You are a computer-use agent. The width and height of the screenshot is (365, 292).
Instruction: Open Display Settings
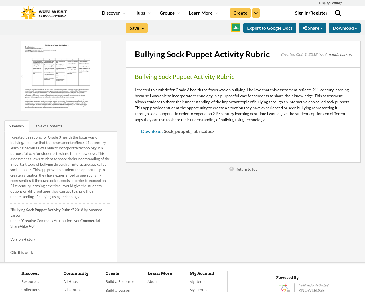point(330,2)
